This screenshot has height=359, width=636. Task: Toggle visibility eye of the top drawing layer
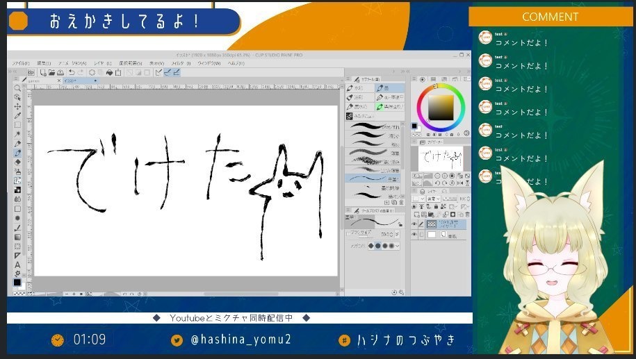pos(414,224)
